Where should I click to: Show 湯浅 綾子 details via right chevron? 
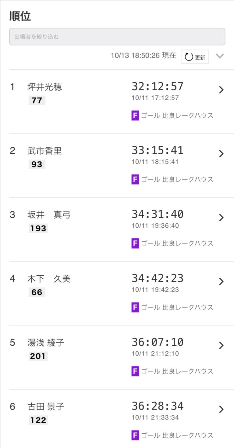[222, 345]
